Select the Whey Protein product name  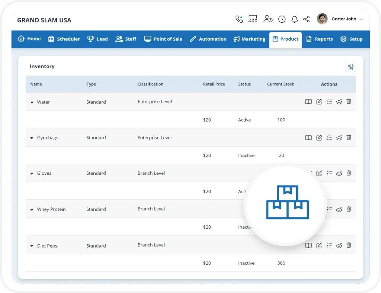point(51,209)
